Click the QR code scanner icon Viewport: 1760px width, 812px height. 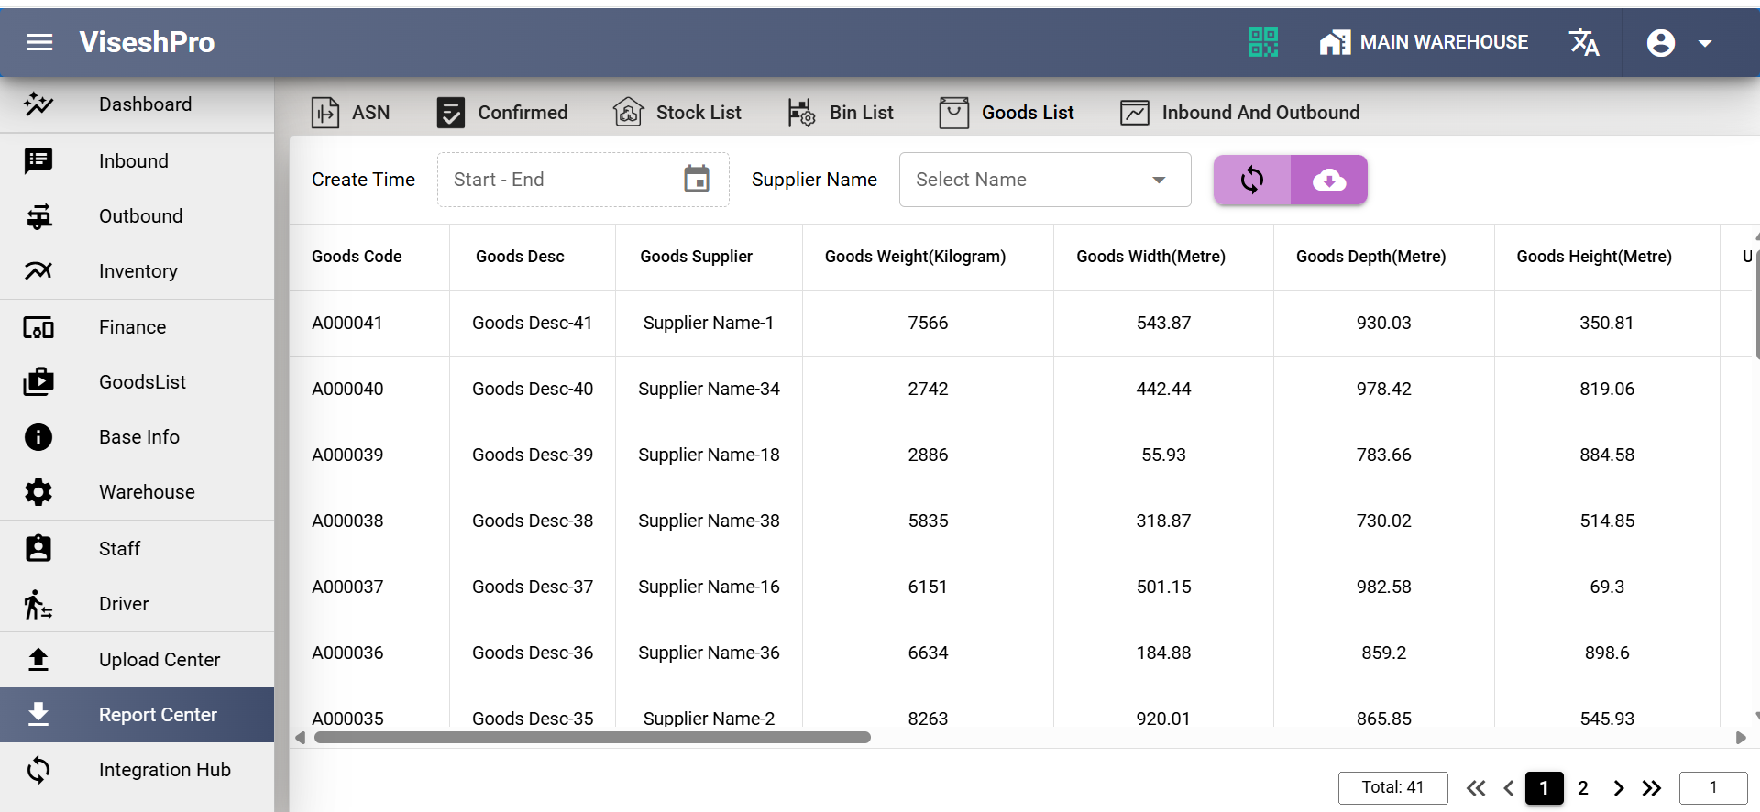point(1262,42)
